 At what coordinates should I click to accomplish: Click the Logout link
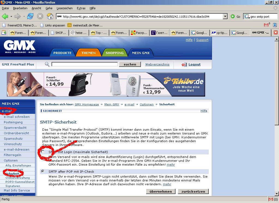coord(195,64)
